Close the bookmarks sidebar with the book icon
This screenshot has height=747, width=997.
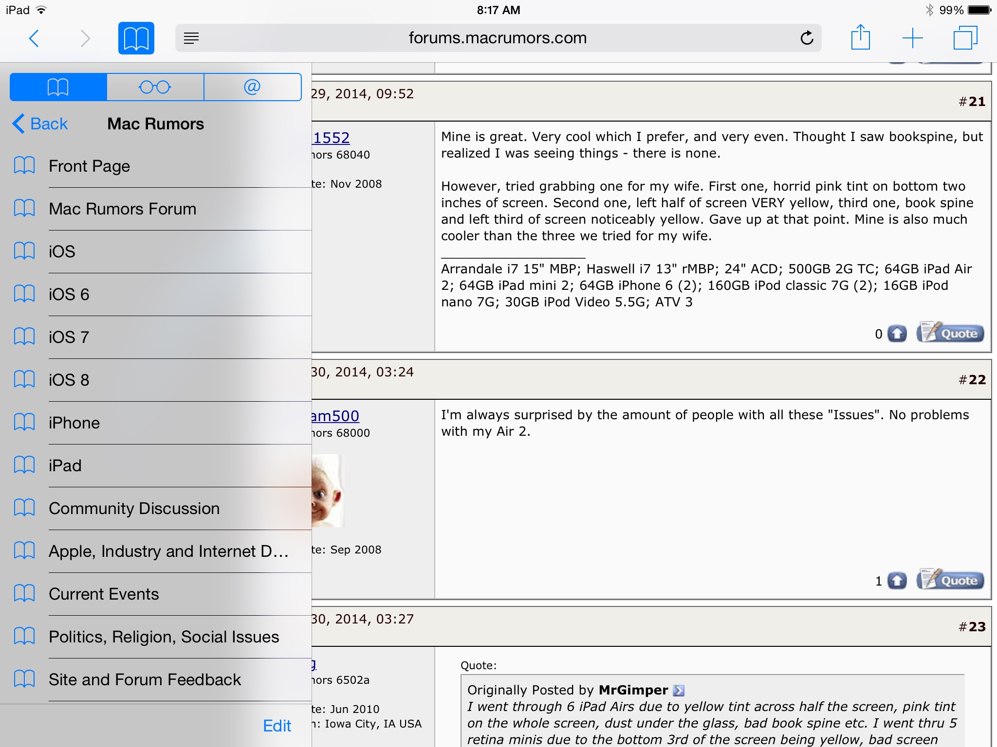point(136,38)
